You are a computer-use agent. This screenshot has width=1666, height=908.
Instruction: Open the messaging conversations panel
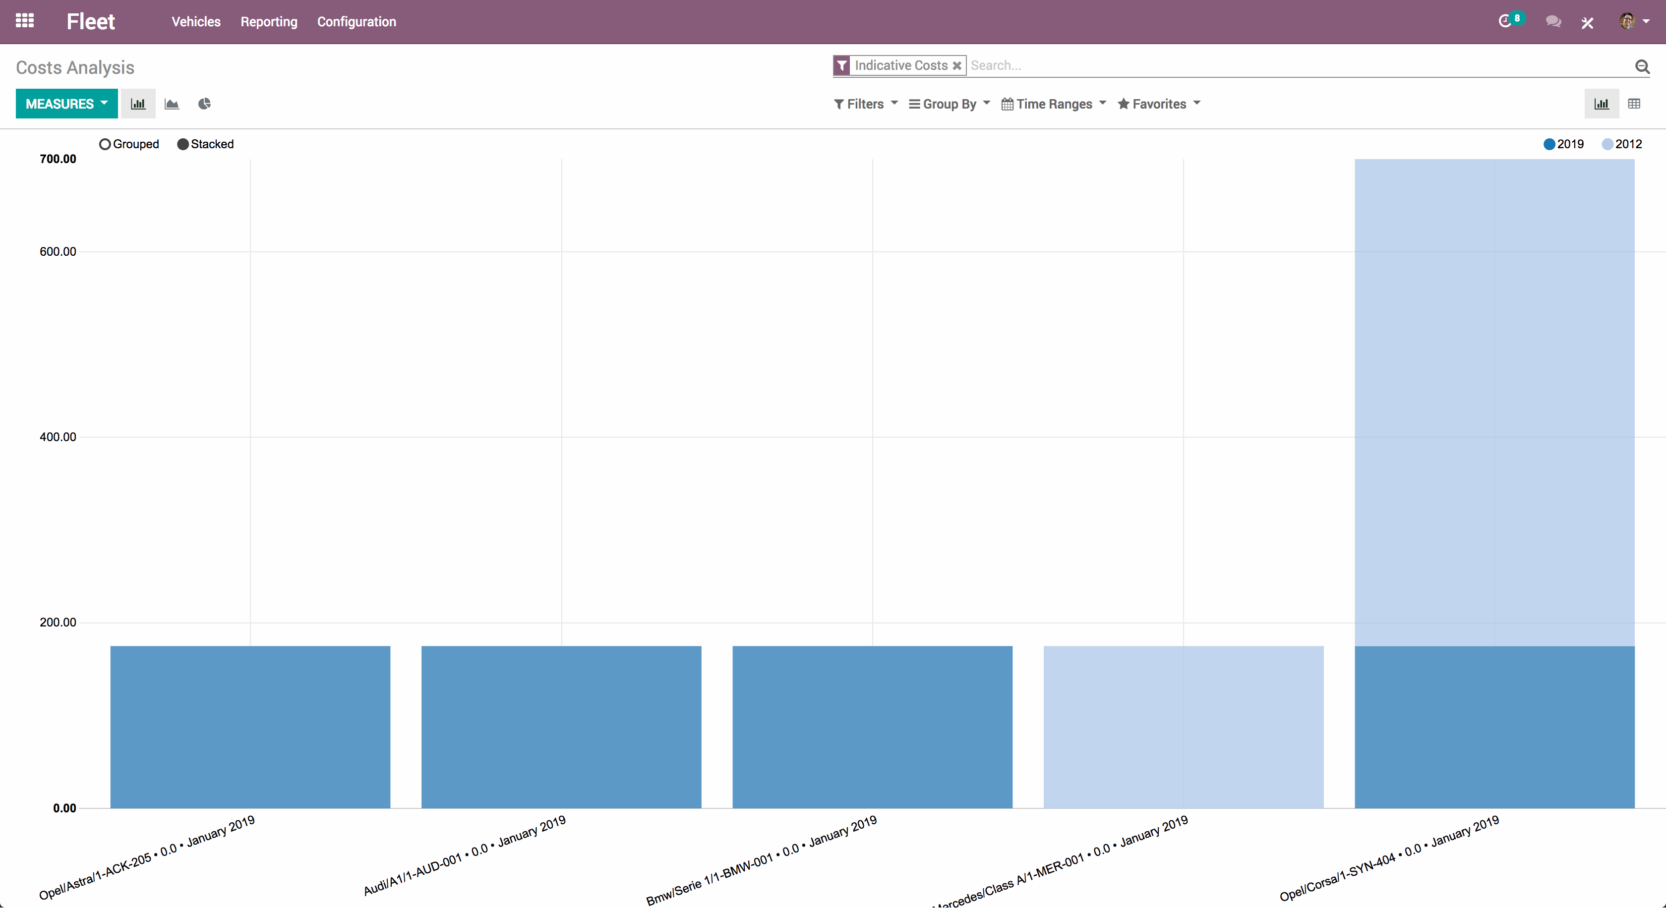[1553, 21]
